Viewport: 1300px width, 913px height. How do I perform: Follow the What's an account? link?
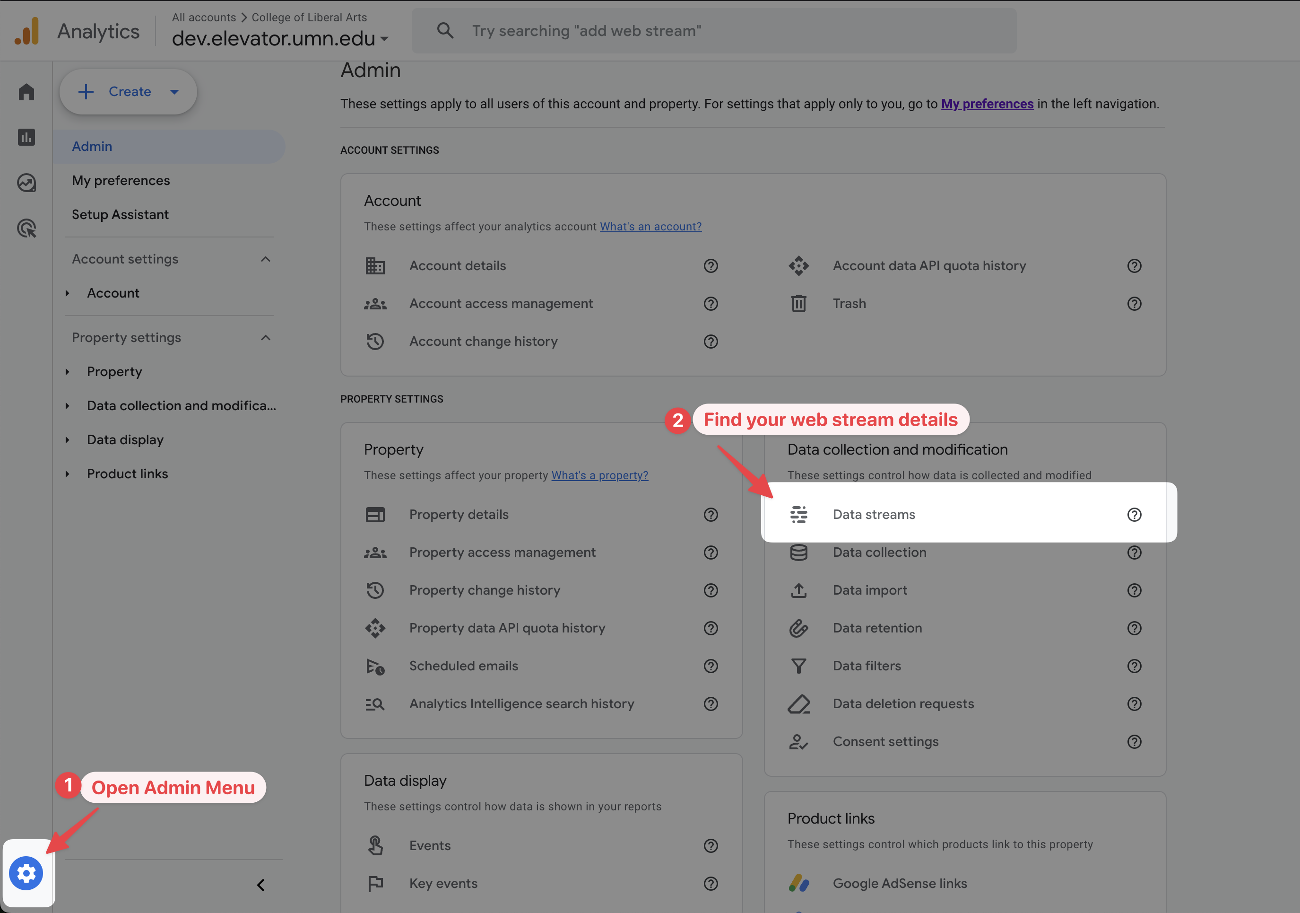pyautogui.click(x=650, y=227)
